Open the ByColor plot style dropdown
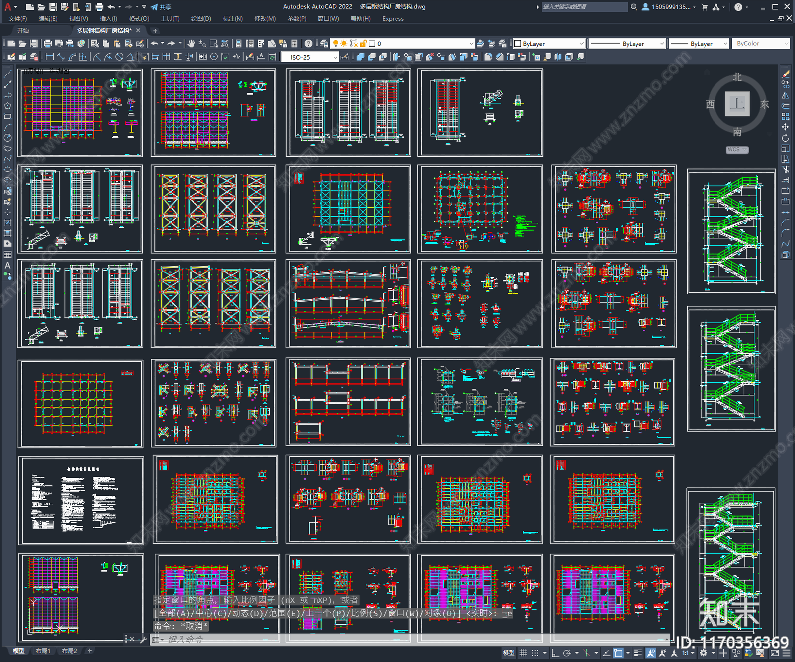 click(760, 44)
